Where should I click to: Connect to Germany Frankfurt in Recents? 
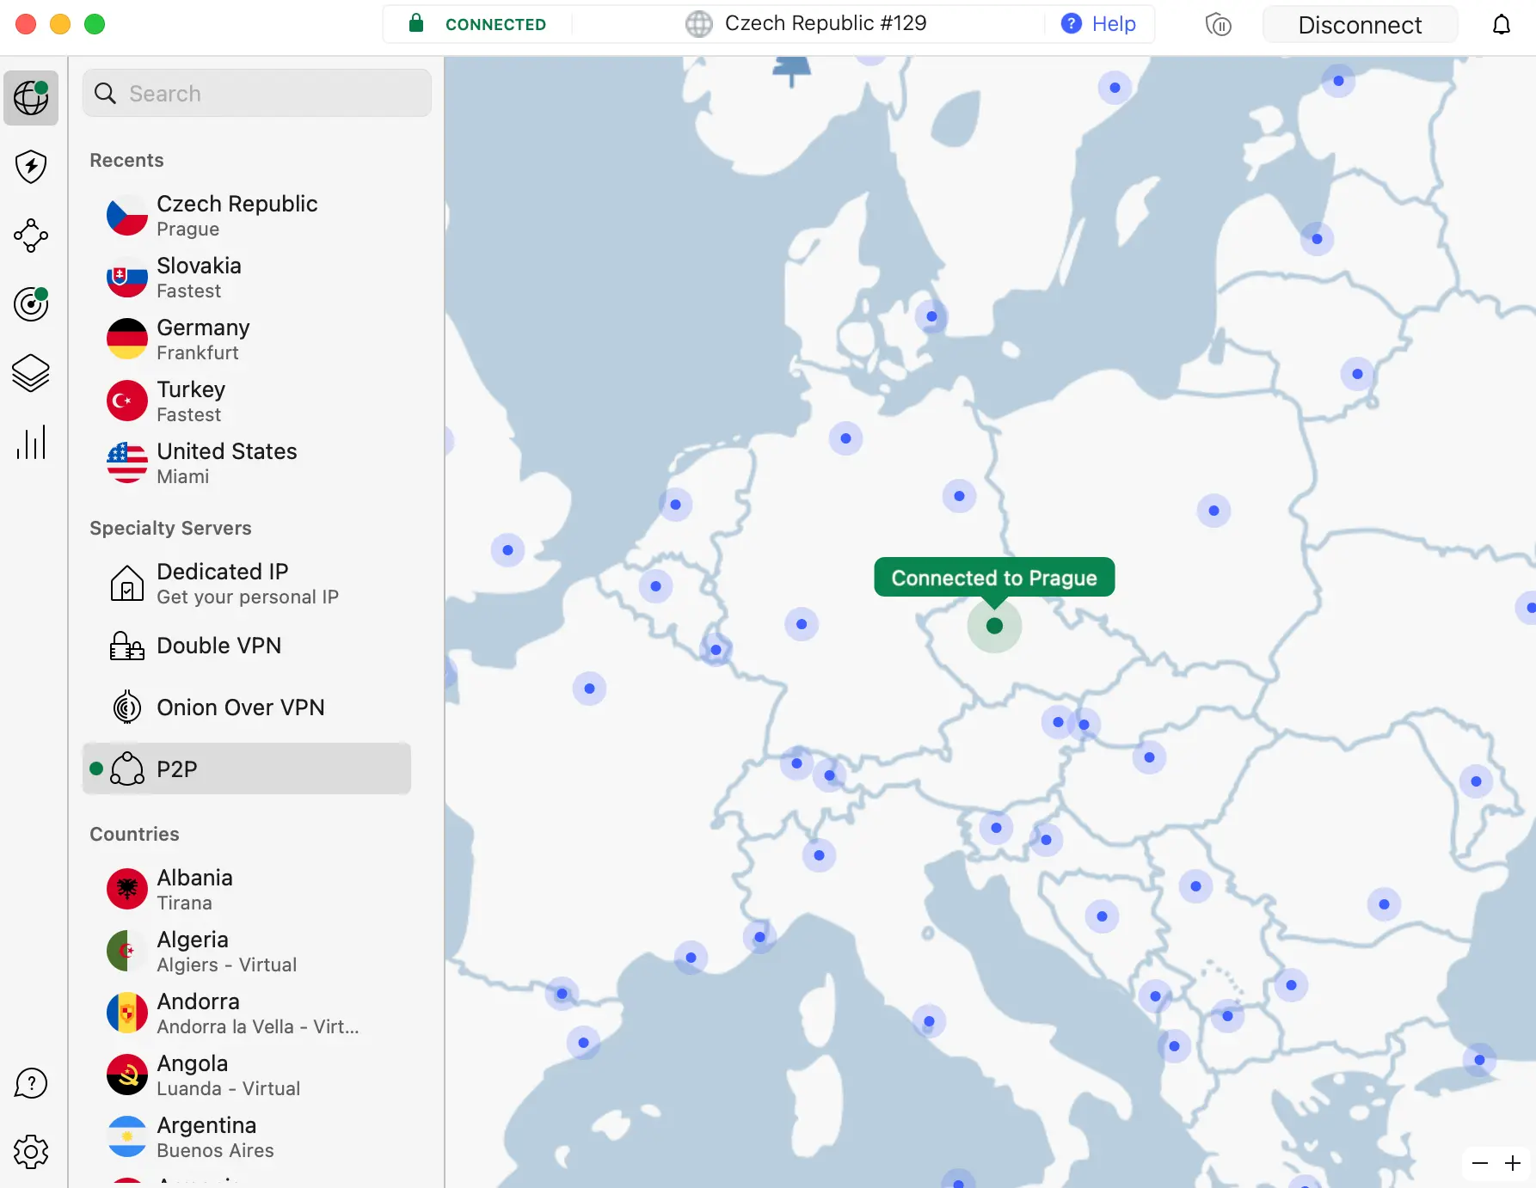pos(203,340)
